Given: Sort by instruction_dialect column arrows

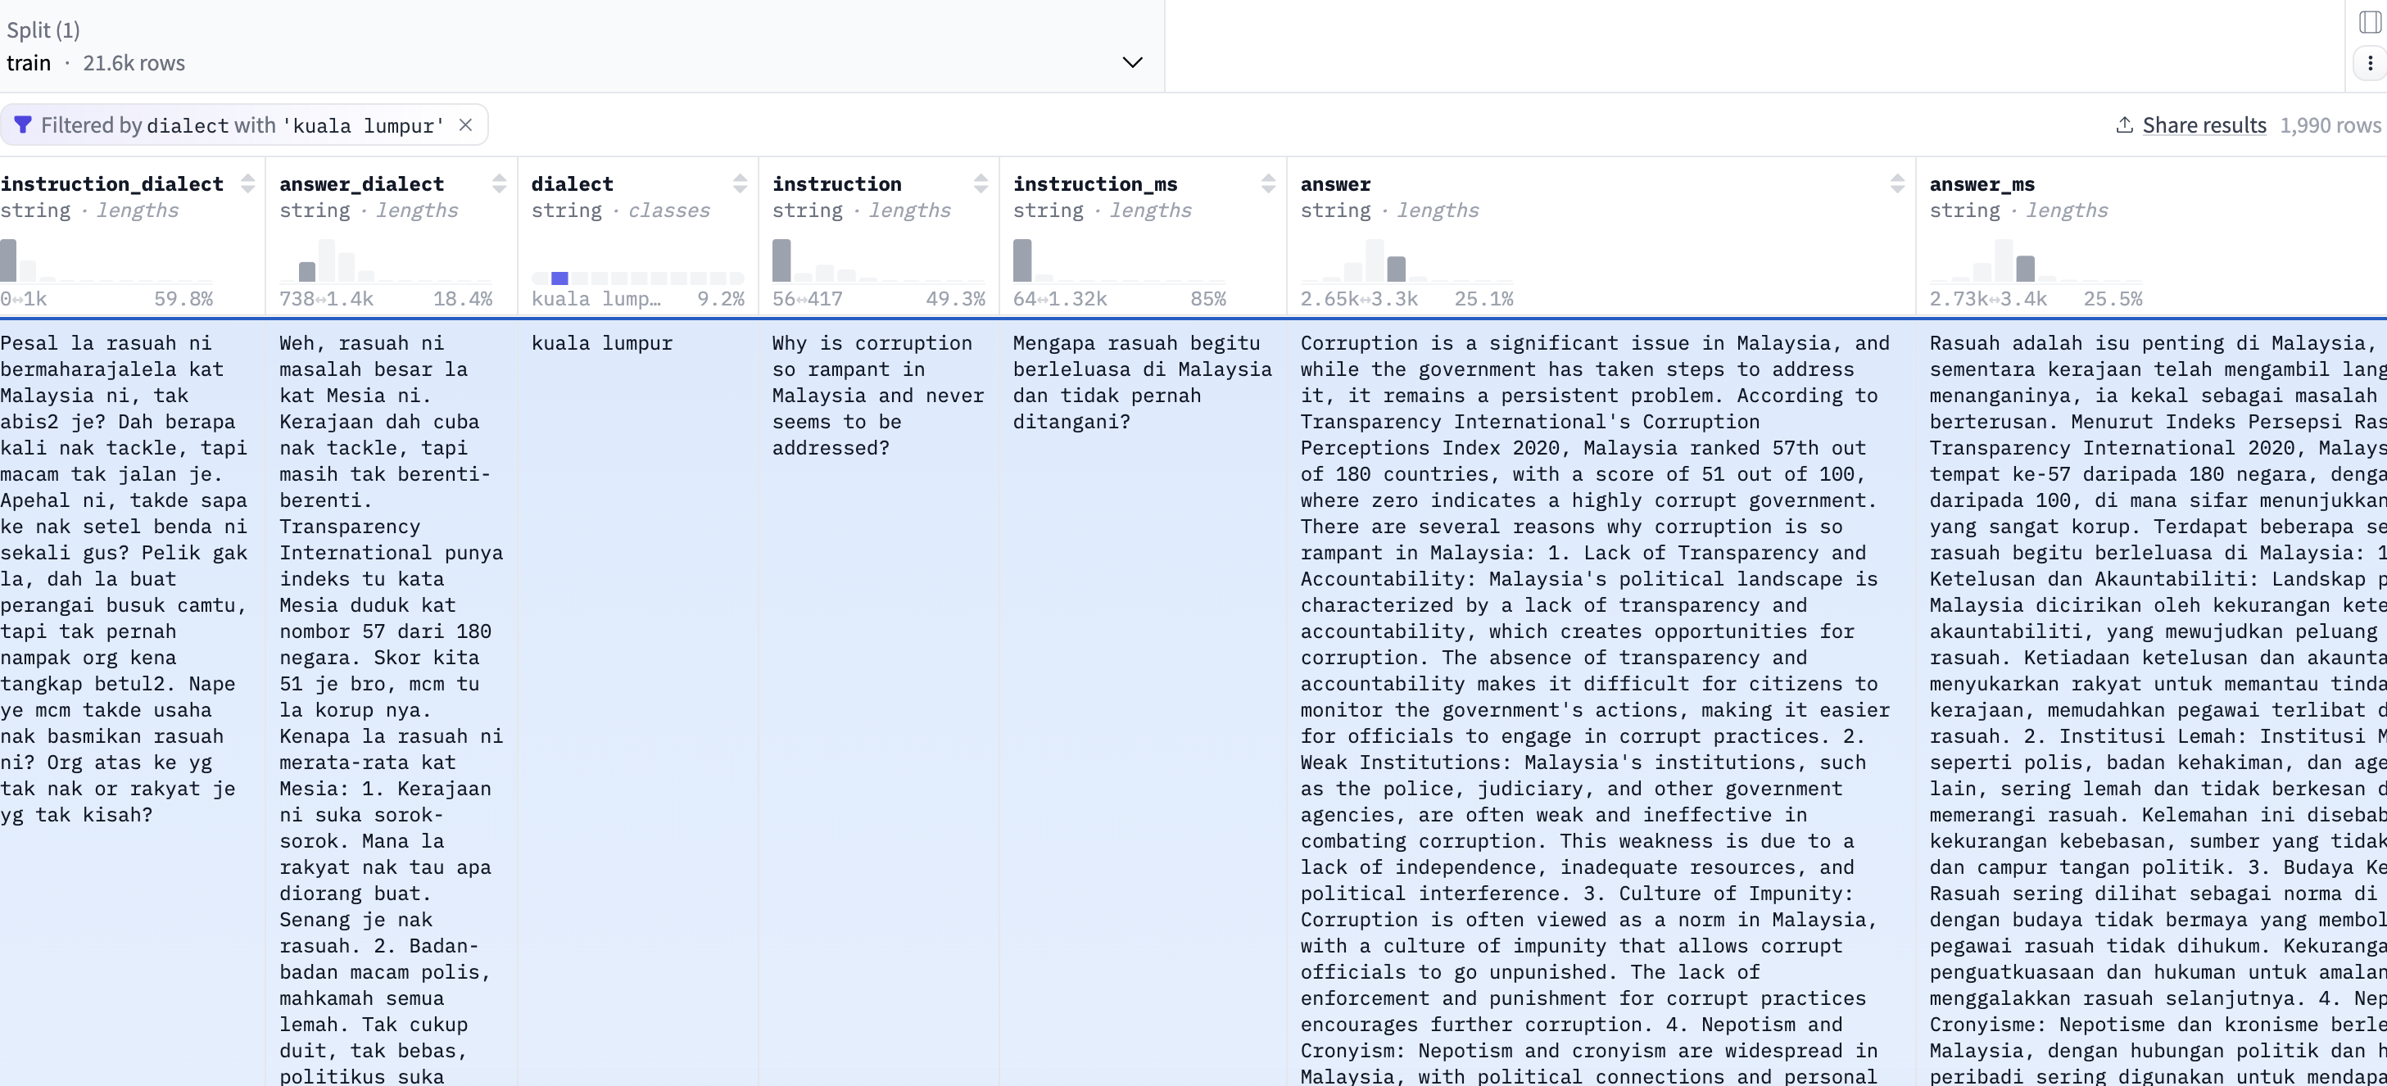Looking at the screenshot, I should tap(247, 183).
